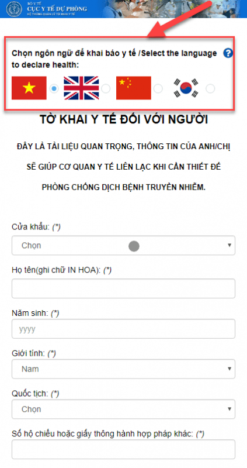Select the Vietnamese language radio button

click(x=54, y=88)
